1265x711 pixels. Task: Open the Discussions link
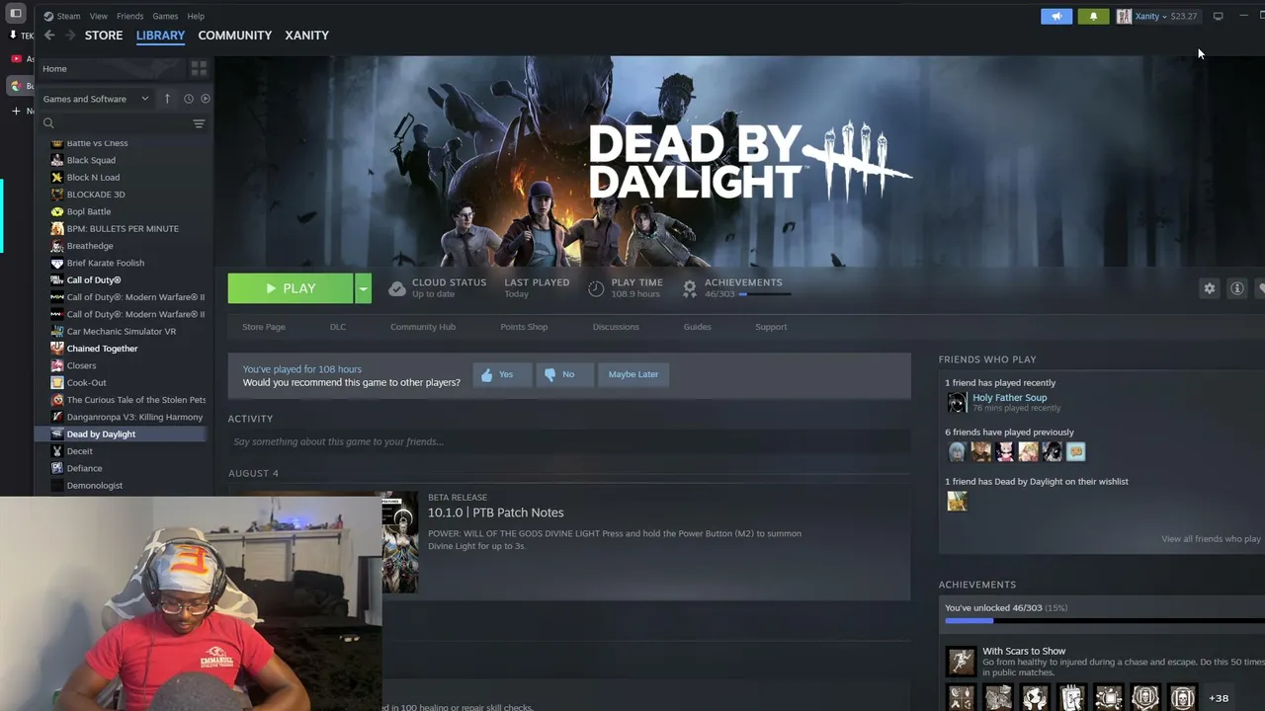coord(616,327)
